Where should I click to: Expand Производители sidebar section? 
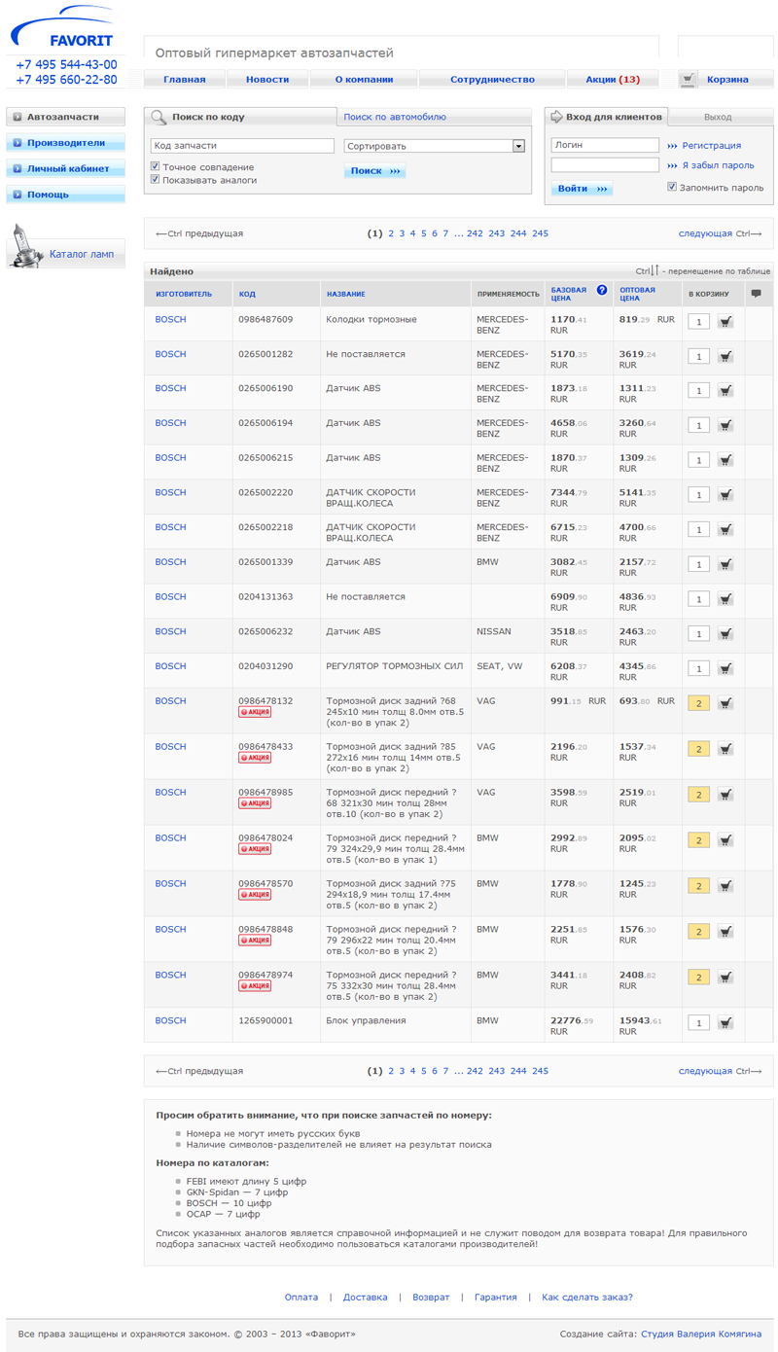[x=65, y=143]
